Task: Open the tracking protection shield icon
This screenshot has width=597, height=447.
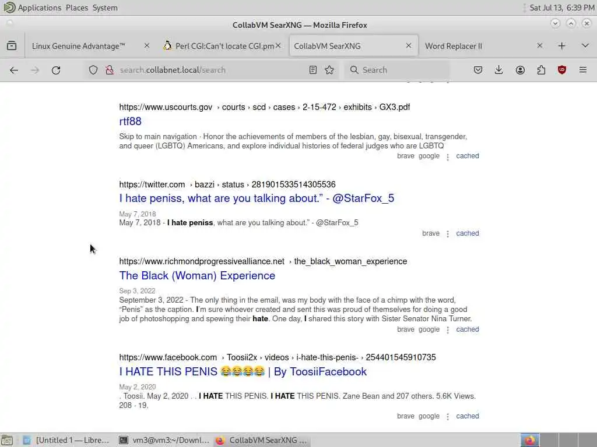Action: click(93, 70)
